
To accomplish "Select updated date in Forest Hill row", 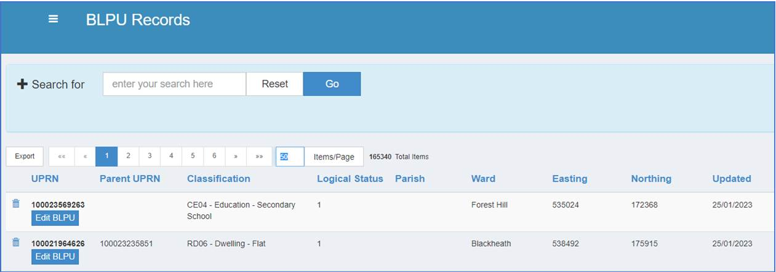I will coord(732,204).
